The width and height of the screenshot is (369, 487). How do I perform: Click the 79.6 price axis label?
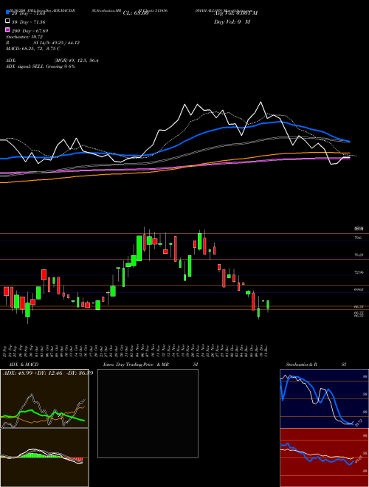tap(358, 238)
